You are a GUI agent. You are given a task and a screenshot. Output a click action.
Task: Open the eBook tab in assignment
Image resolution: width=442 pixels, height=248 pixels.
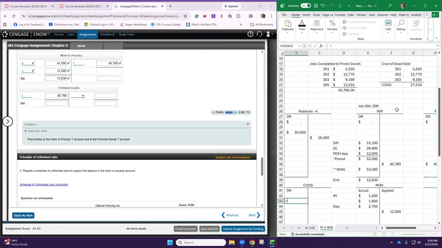click(81, 46)
